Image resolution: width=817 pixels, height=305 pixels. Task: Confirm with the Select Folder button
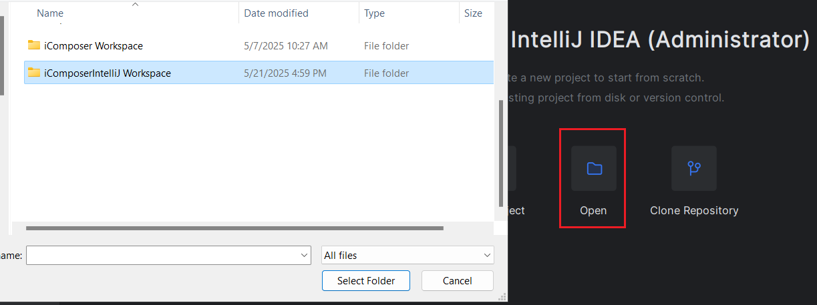point(366,281)
